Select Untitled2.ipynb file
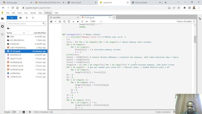Screen dimensions: 202x114 (26, 70)
